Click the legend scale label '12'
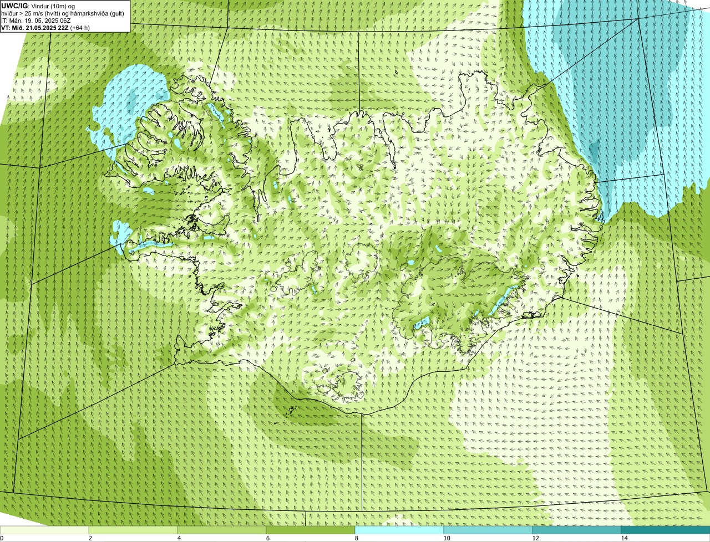The width and height of the screenshot is (710, 542). coord(535,538)
